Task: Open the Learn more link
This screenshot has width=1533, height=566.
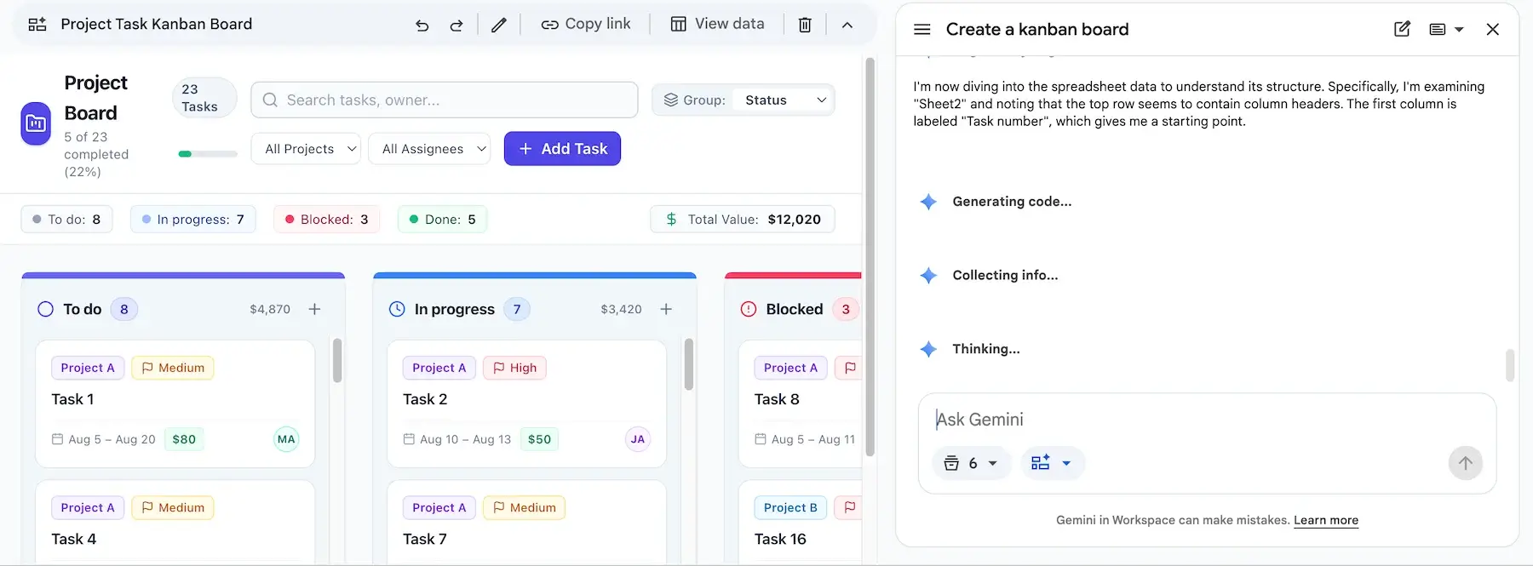Action: pyautogui.click(x=1326, y=520)
